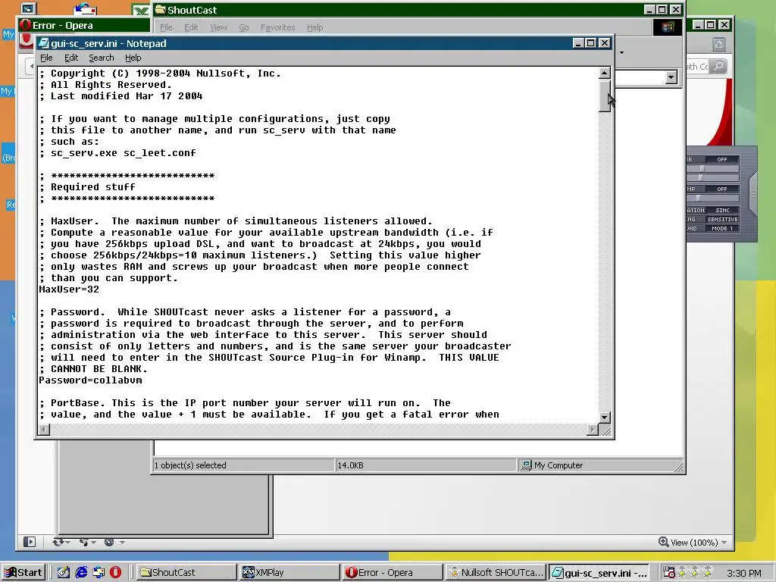The image size is (776, 582).
Task: Toggle the top OFF switch in XMPlay panel
Action: 722,159
